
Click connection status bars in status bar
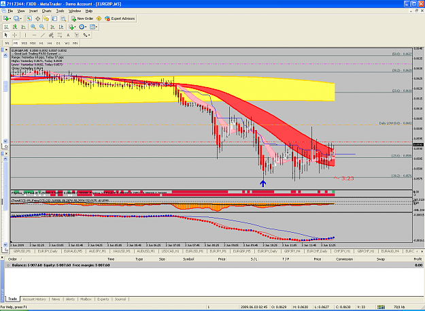click(381, 307)
